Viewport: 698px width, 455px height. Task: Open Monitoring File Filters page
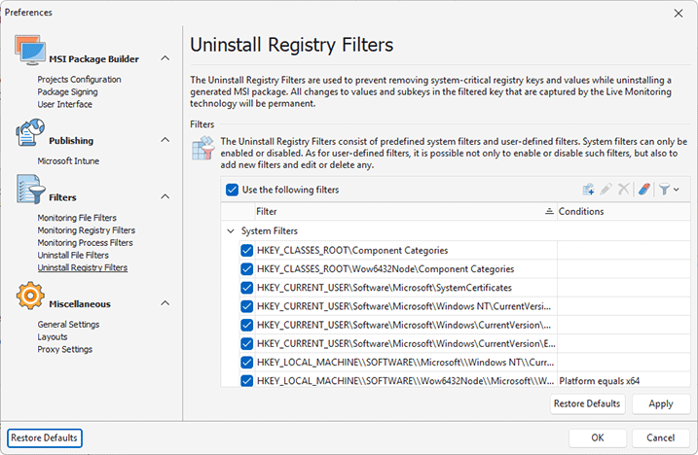77,218
